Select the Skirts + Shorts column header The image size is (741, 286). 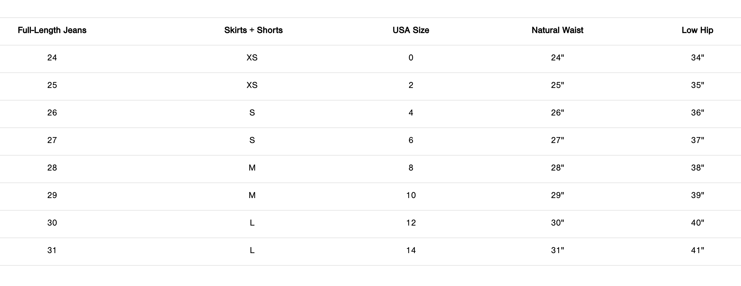(253, 30)
